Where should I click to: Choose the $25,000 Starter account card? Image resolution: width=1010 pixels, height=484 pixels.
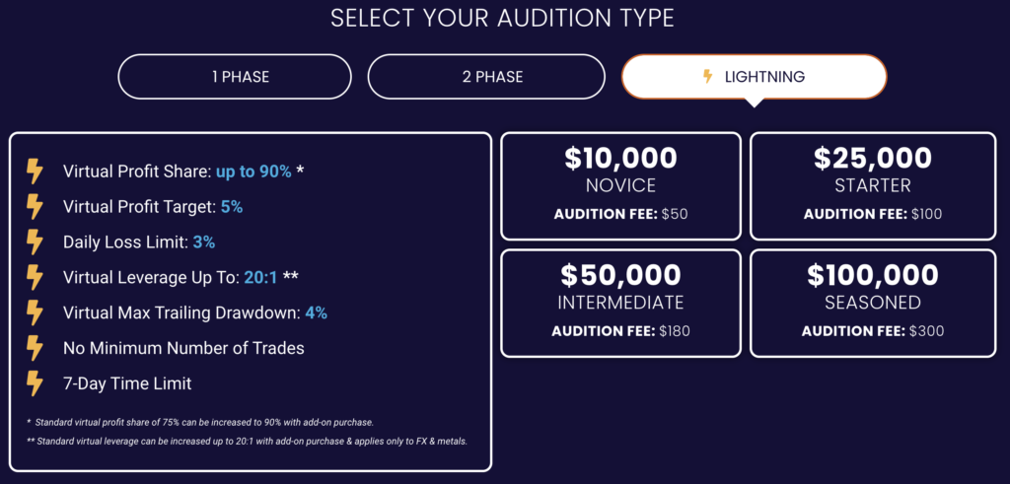[x=873, y=186]
